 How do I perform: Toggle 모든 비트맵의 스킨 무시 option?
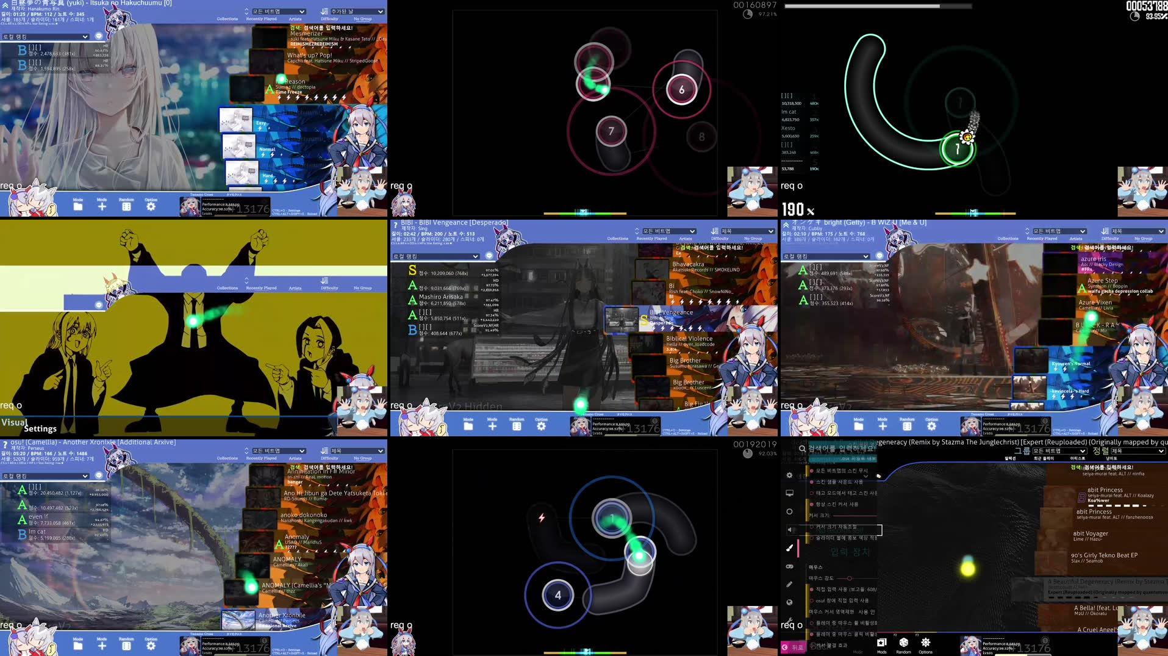[x=839, y=470]
